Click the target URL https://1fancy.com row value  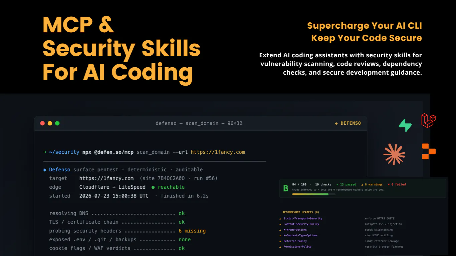[106, 178]
